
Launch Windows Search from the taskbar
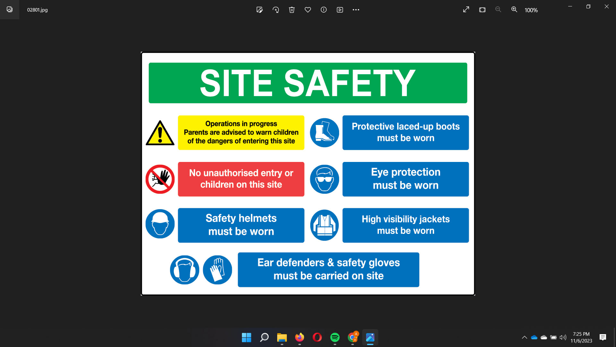(264, 337)
